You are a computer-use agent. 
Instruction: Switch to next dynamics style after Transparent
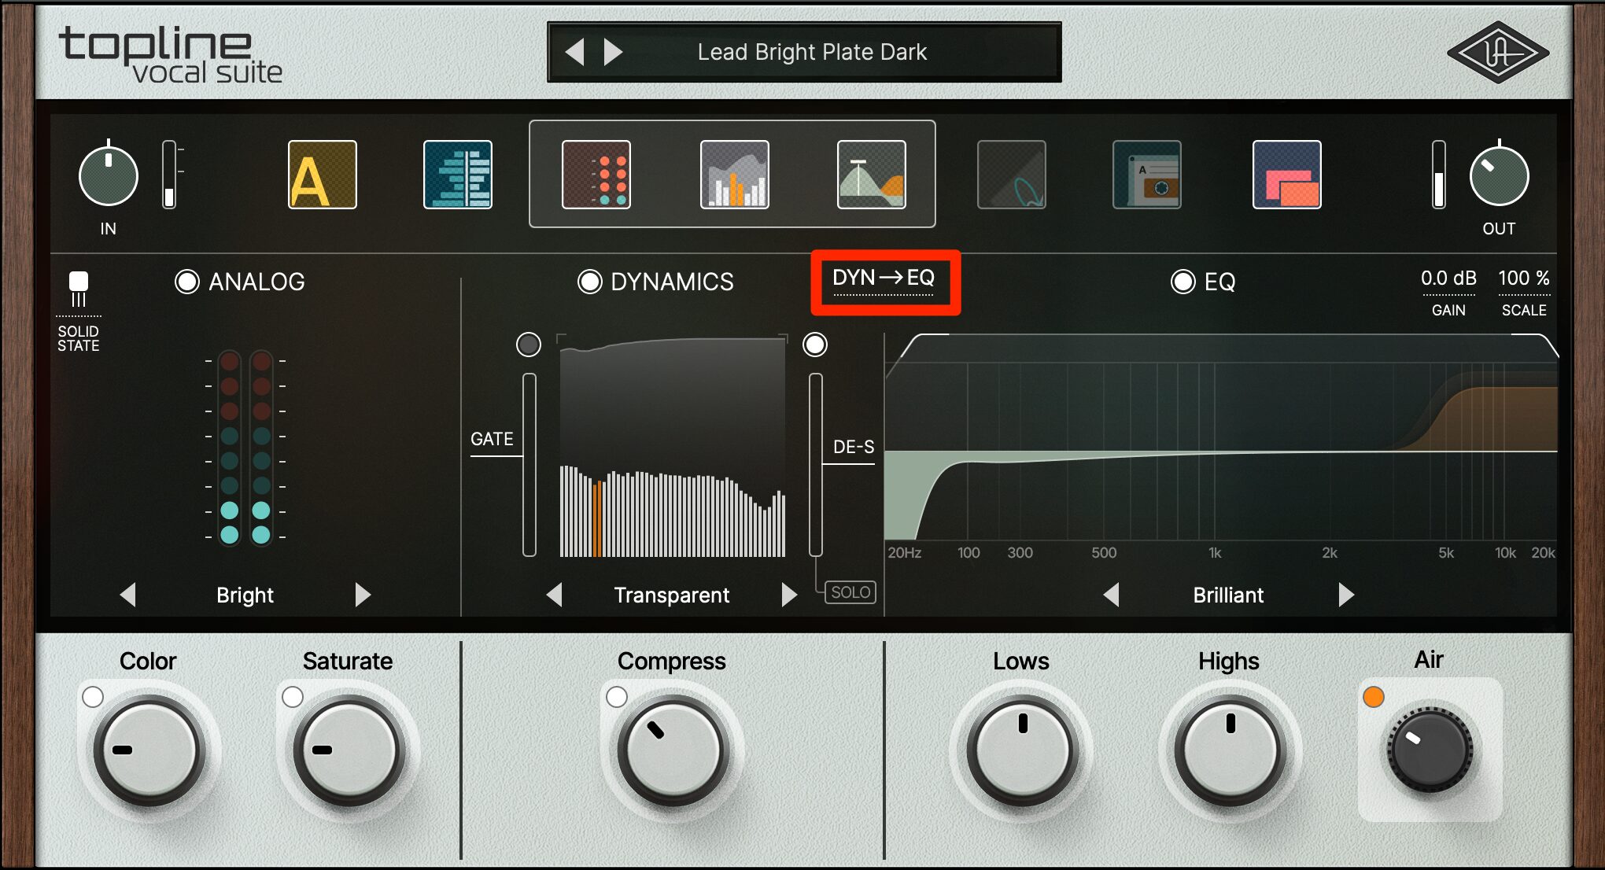[789, 595]
